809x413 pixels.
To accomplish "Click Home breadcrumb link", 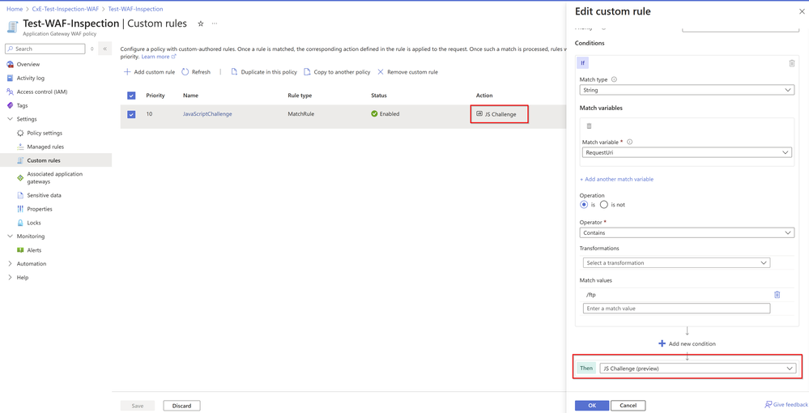I will click(15, 9).
